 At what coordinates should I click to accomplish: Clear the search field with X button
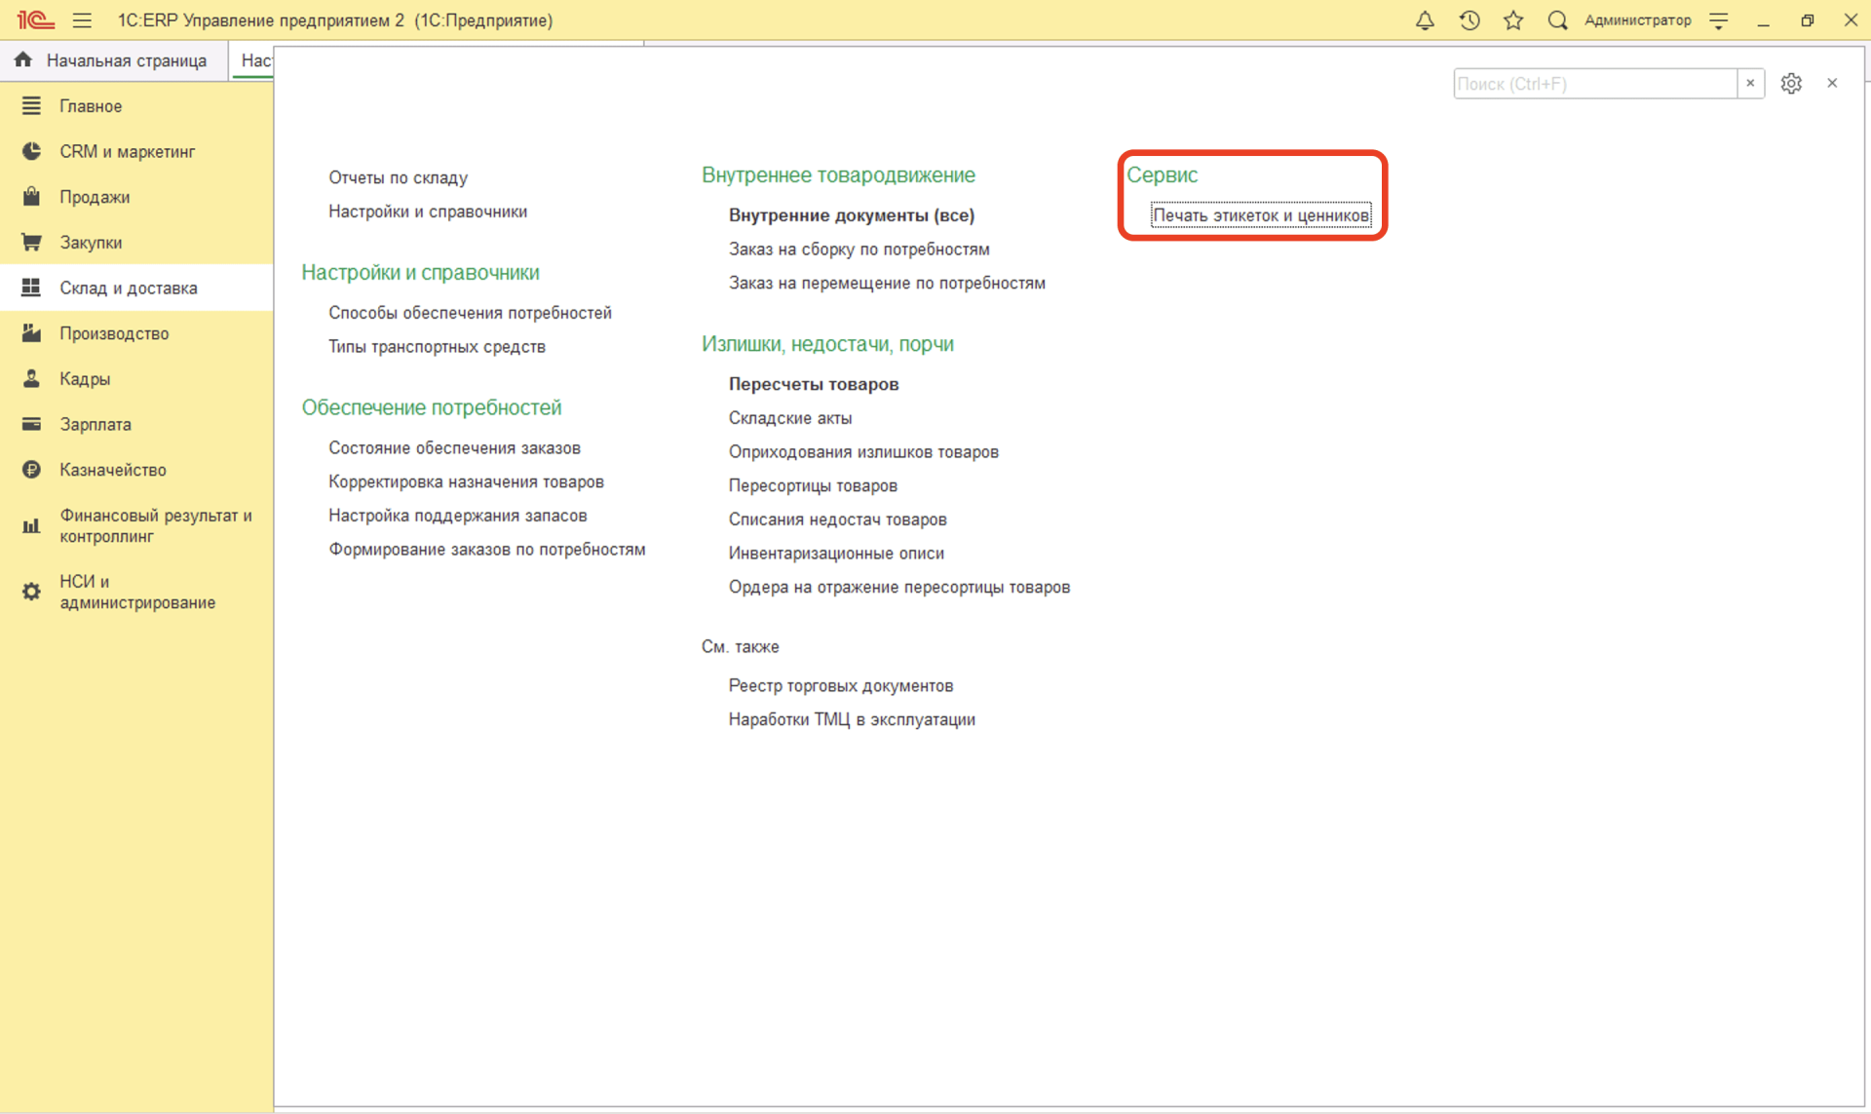point(1750,84)
